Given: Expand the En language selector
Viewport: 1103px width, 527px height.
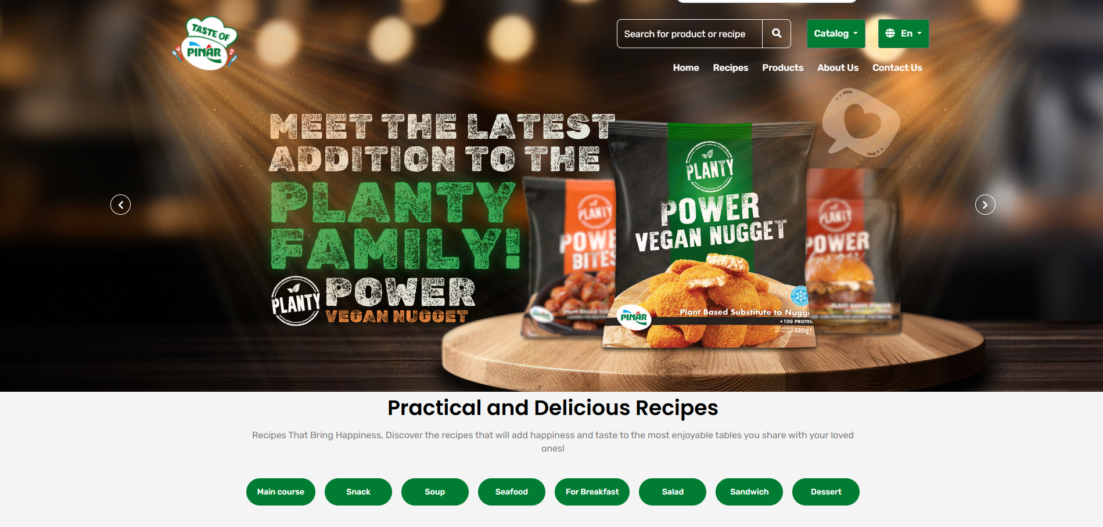Looking at the screenshot, I should [903, 34].
